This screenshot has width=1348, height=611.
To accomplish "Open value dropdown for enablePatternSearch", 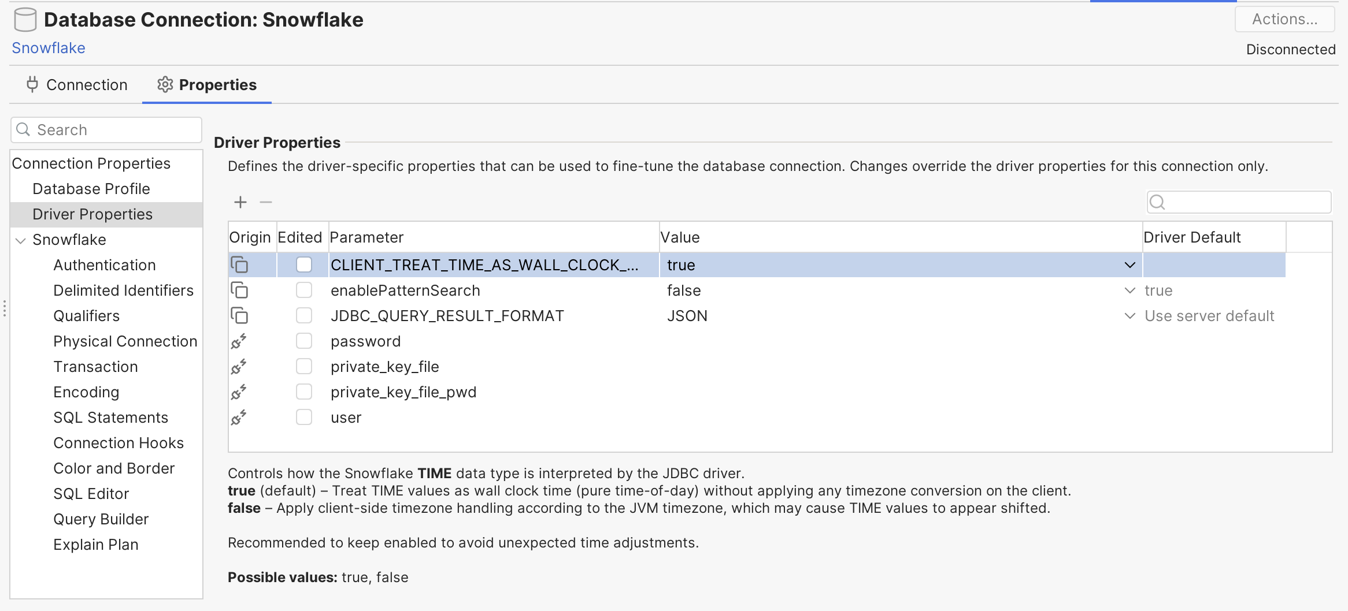I will coord(1130,290).
